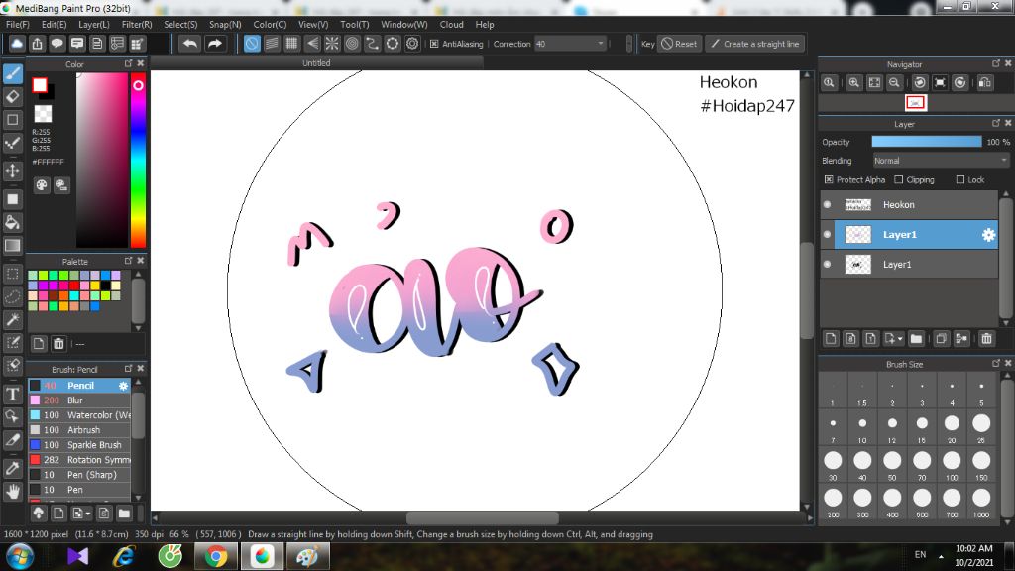
Task: Select the Eraser tool
Action: [12, 96]
